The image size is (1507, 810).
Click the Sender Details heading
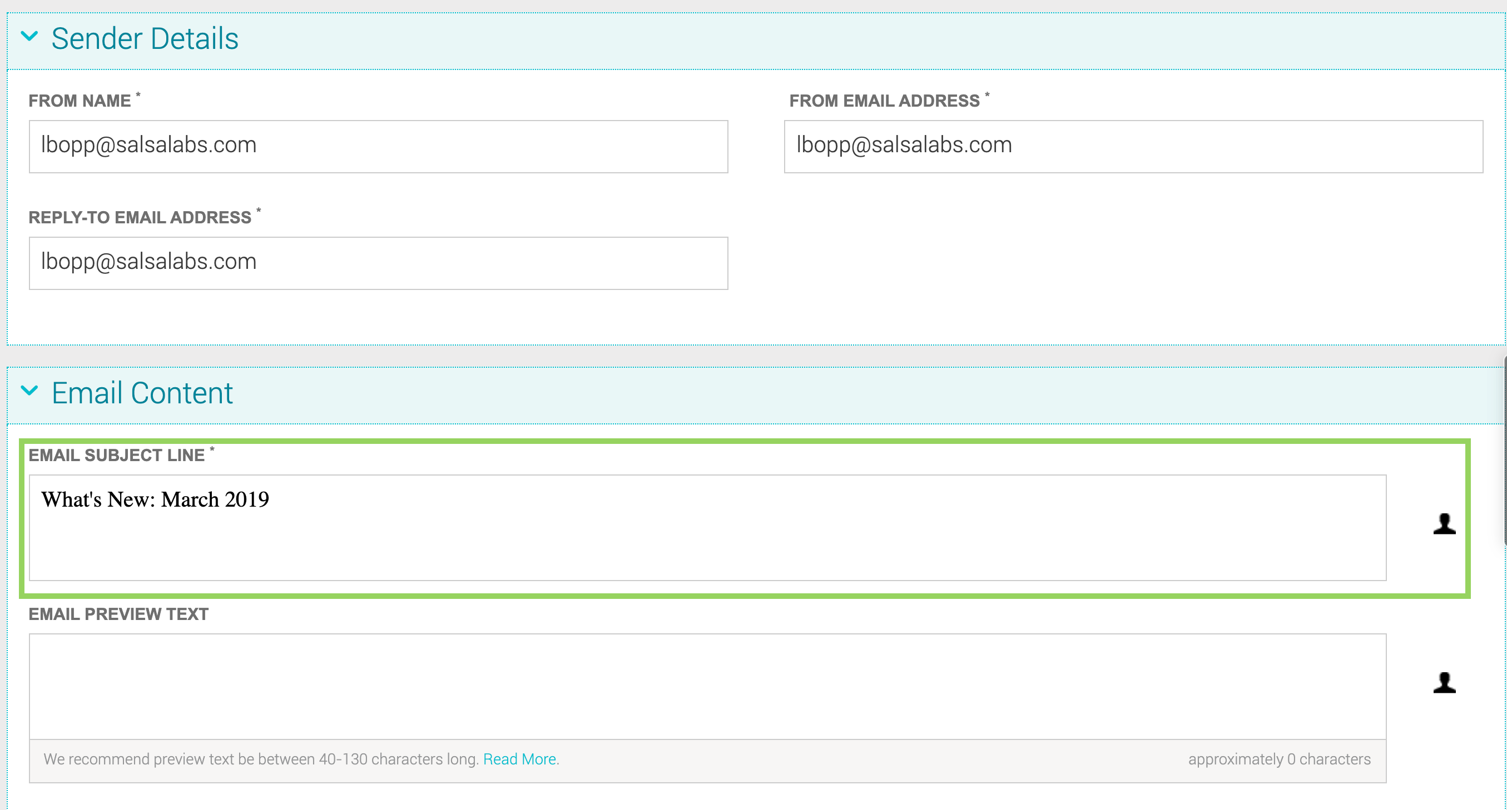point(145,38)
